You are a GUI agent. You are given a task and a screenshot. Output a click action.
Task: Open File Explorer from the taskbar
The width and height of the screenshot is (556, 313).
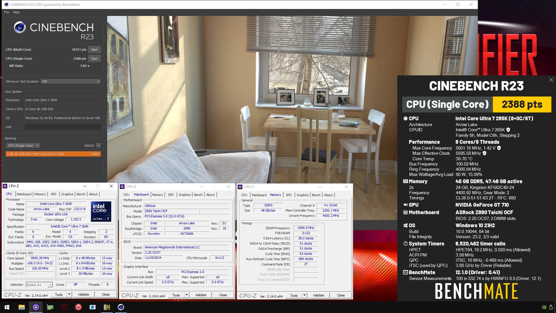(x=21, y=307)
